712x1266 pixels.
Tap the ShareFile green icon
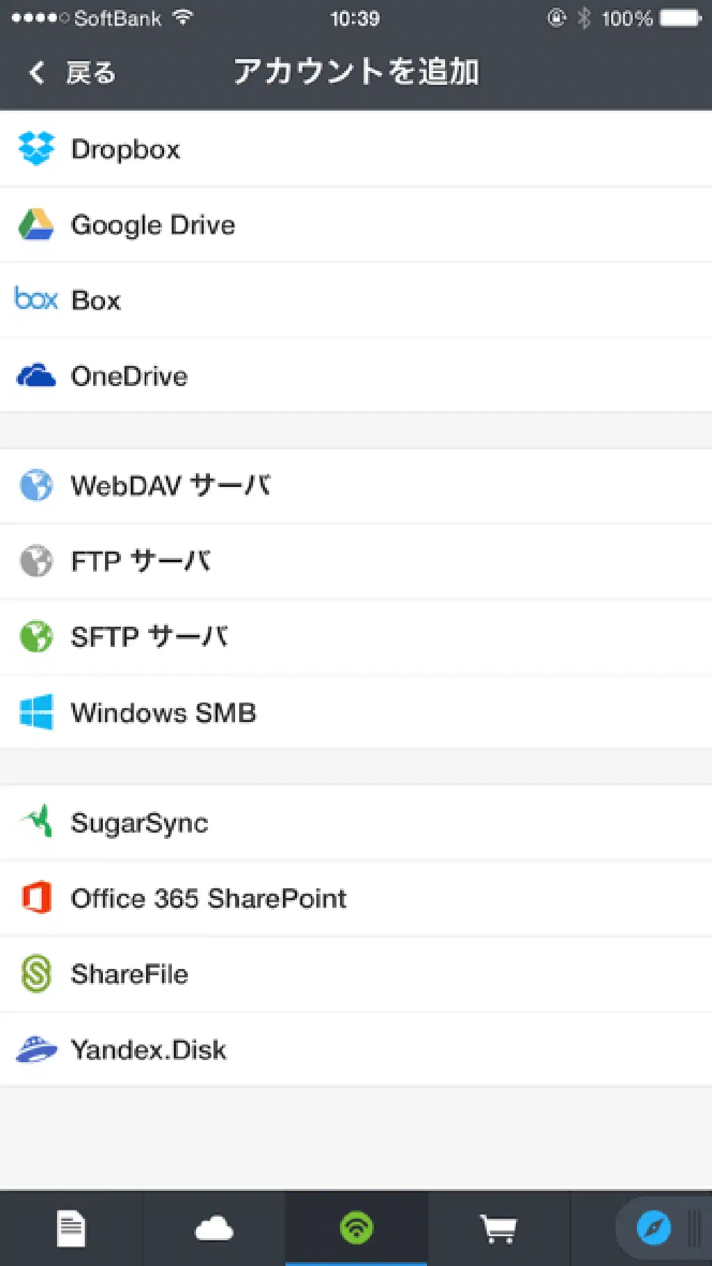pyautogui.click(x=36, y=974)
